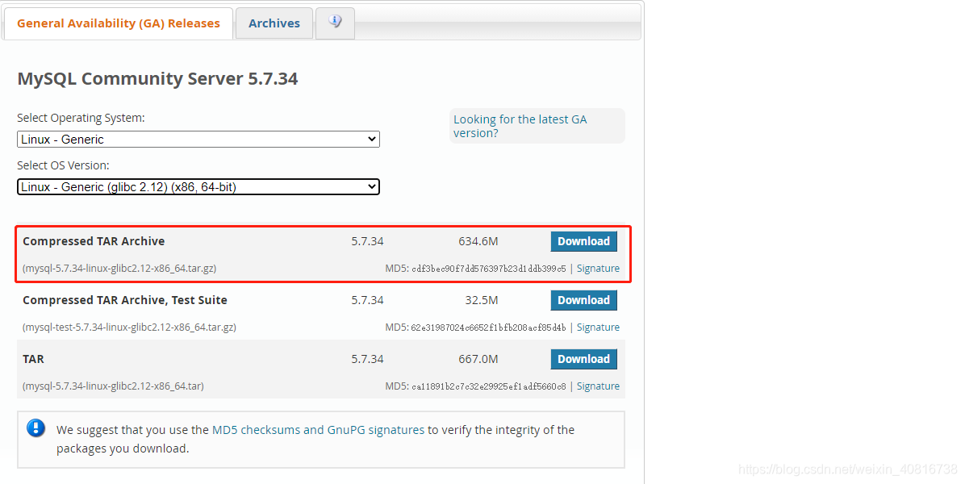Click the MD5 value starting with cdf3bec

tap(489, 269)
